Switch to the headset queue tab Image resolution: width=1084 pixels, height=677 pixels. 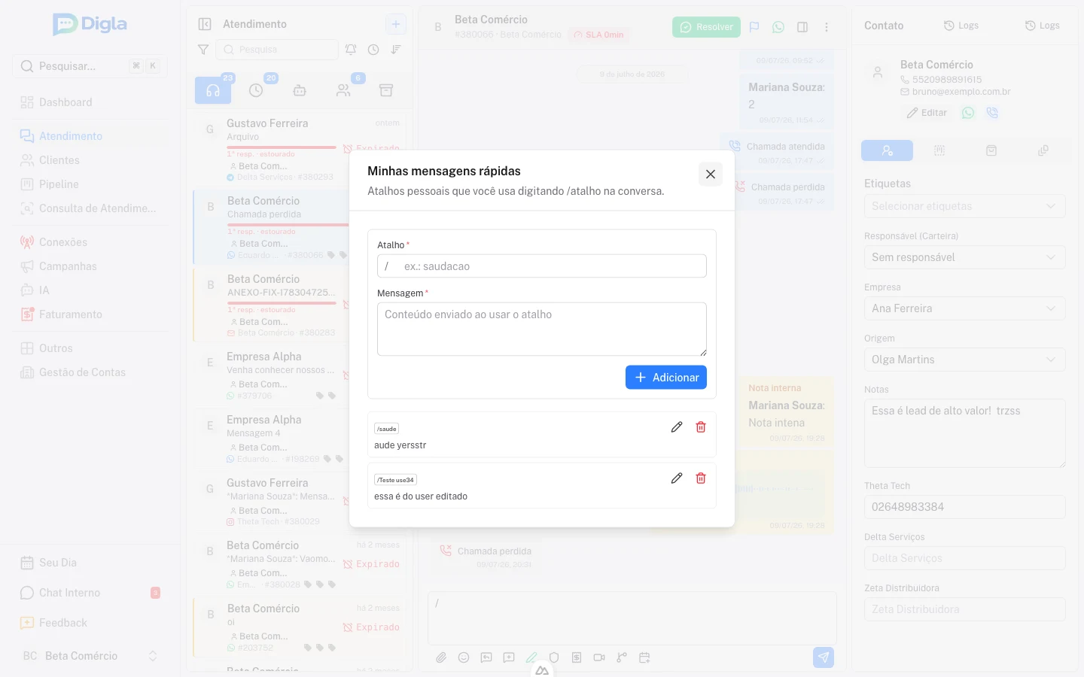(x=213, y=90)
